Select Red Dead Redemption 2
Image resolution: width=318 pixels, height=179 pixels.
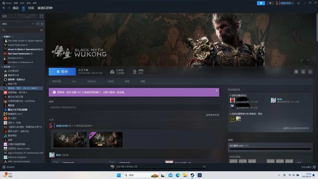[x=18, y=54]
